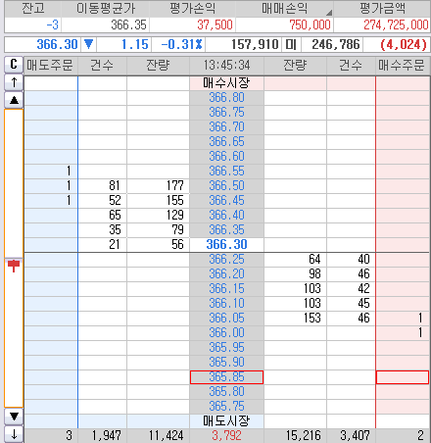Click total bid quantity 15,216
The image size is (431, 443).
click(304, 435)
